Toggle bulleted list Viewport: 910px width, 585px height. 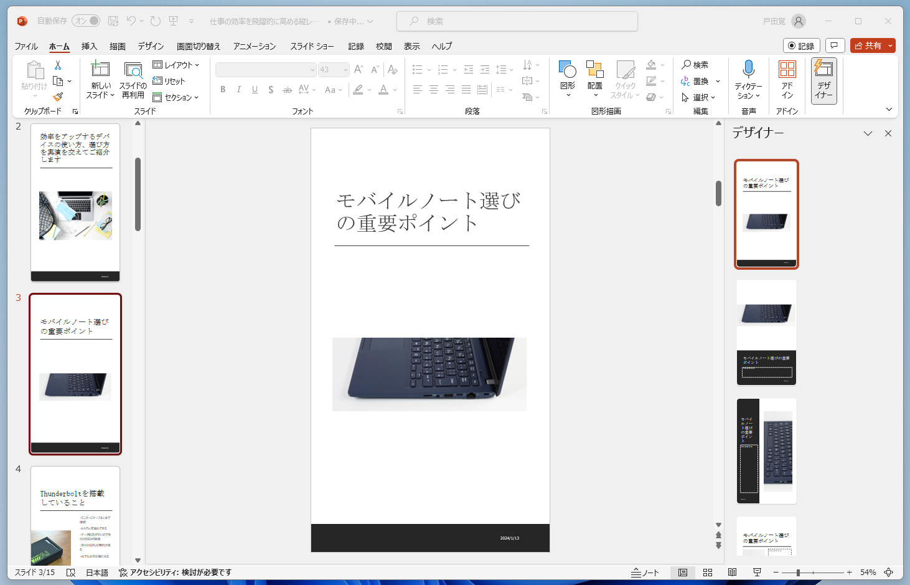(417, 70)
